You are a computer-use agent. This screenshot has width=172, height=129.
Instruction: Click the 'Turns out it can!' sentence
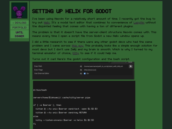pyautogui.click(x=81, y=59)
